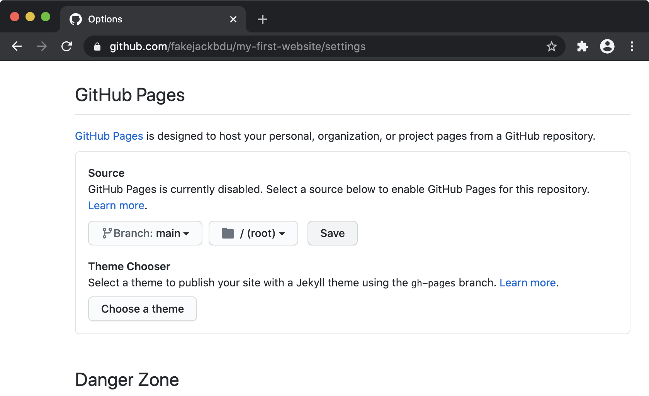Open the Chrome profile avatar

[x=607, y=46]
